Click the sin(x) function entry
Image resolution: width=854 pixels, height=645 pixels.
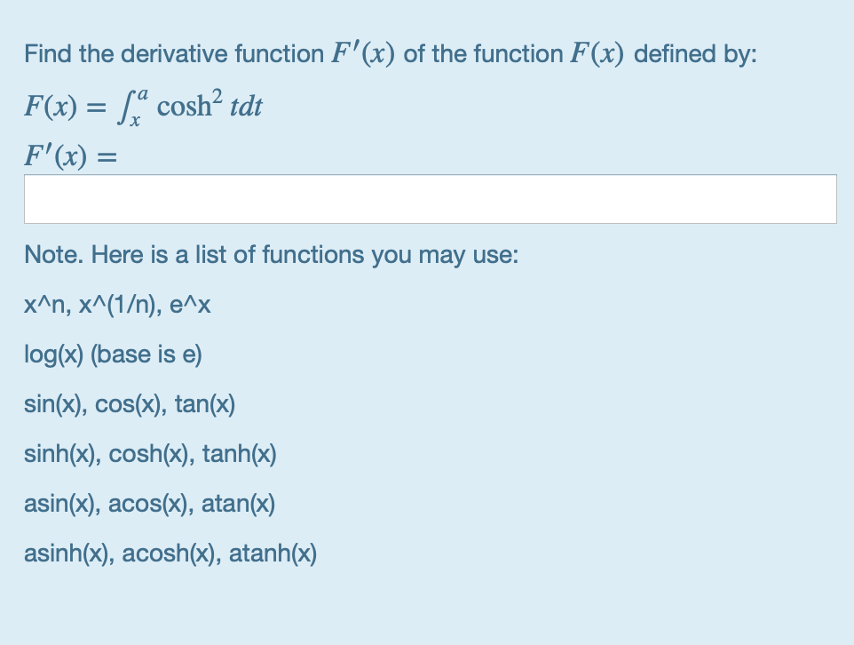[x=53, y=404]
